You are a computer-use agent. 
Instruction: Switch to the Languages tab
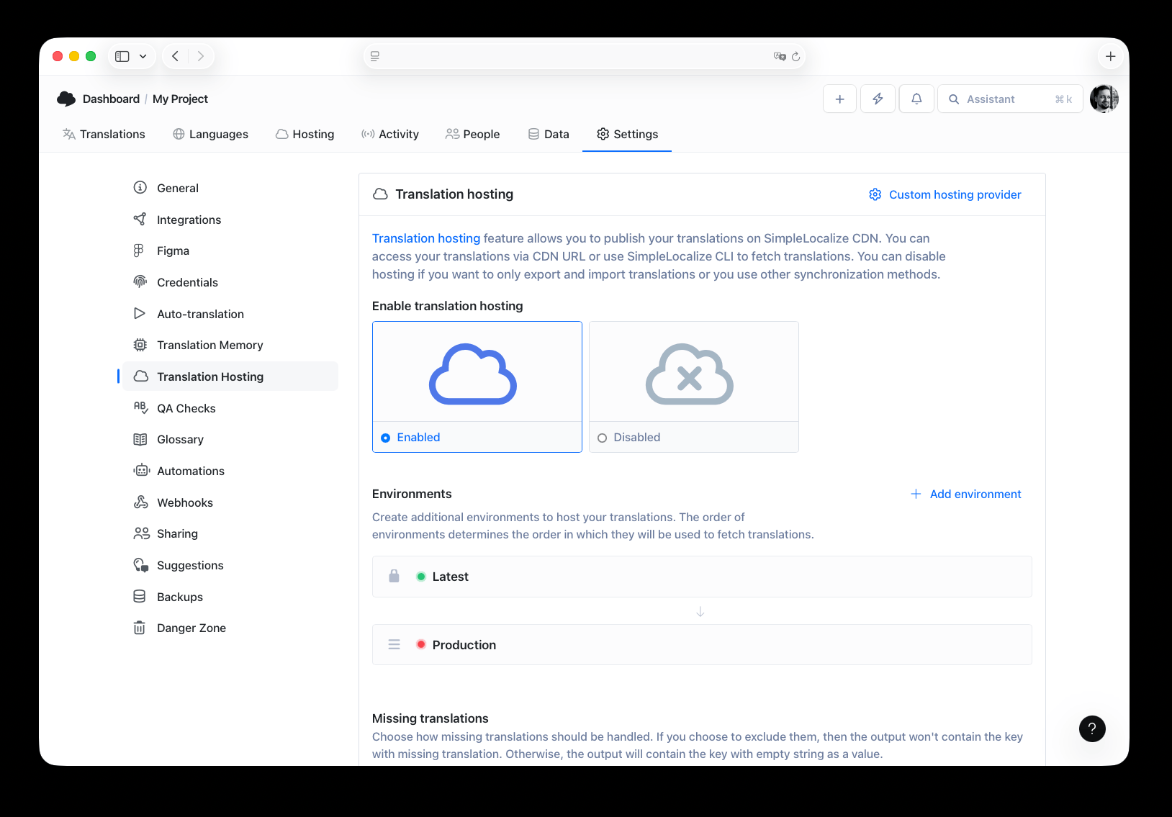210,134
